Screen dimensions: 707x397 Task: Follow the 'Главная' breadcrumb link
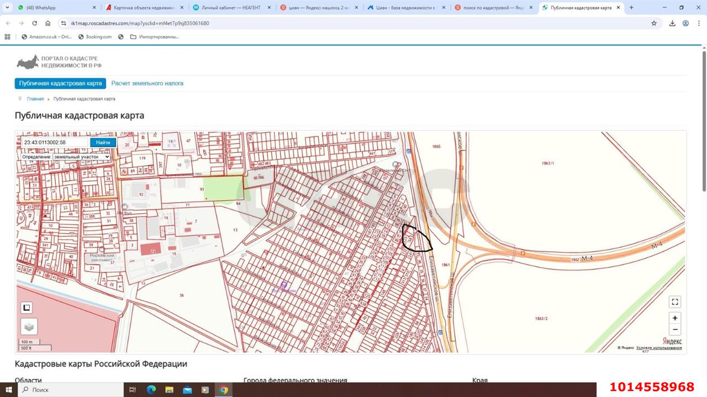click(x=35, y=99)
